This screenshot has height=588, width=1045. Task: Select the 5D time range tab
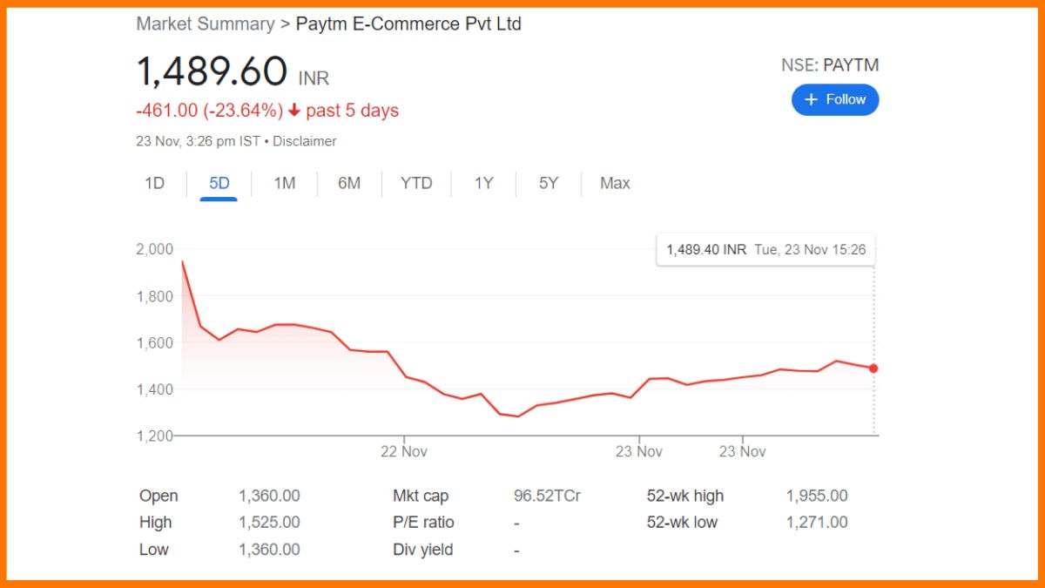pos(219,183)
